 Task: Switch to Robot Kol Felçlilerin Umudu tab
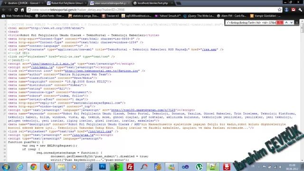[67, 3]
